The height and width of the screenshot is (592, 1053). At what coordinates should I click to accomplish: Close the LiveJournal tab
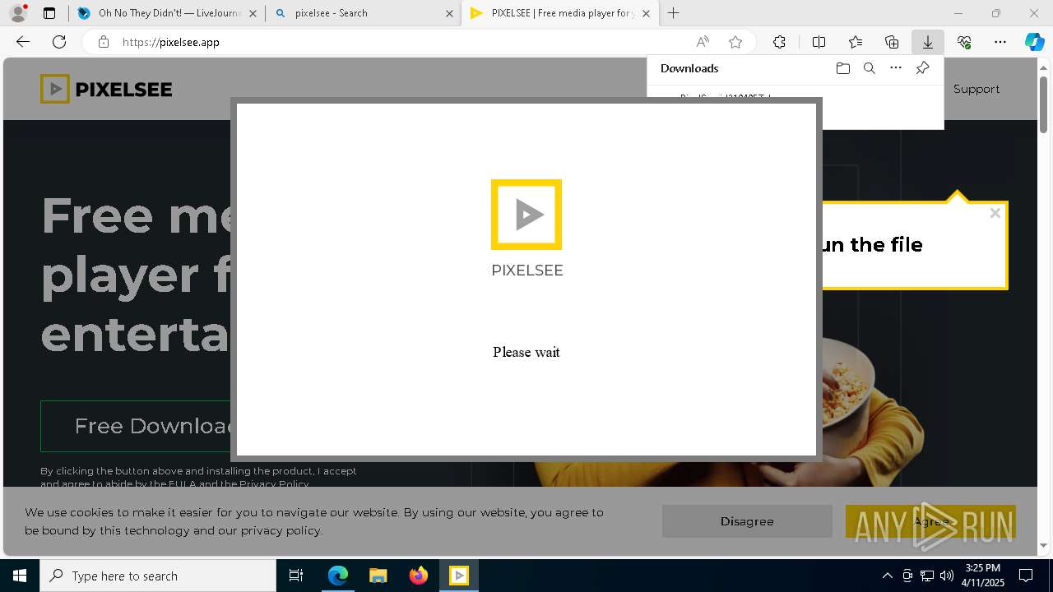click(x=253, y=13)
